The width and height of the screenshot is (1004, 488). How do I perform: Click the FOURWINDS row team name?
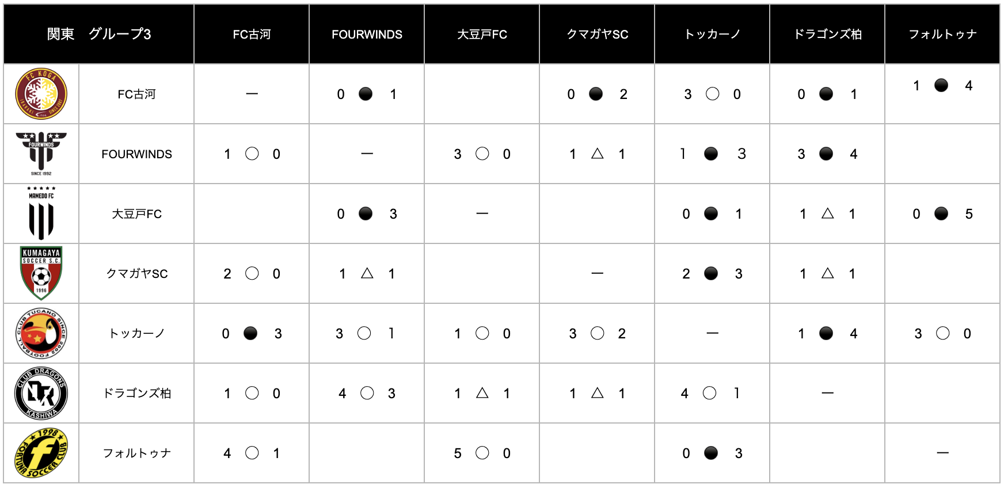click(x=136, y=154)
